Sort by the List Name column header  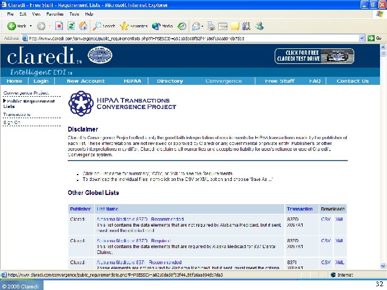(x=107, y=209)
